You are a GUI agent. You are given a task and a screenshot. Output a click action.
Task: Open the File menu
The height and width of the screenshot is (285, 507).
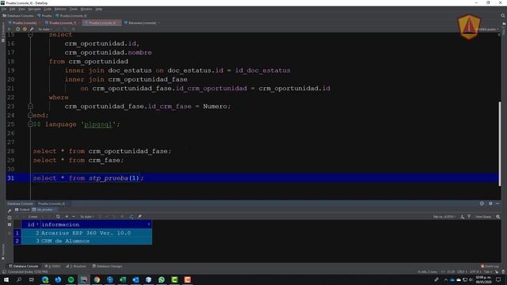(3, 9)
